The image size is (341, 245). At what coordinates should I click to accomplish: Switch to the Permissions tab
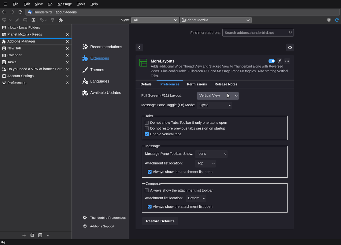point(197,84)
